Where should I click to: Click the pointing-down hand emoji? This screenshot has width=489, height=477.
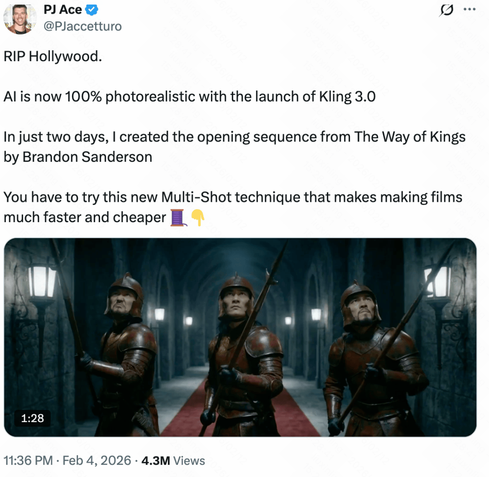click(197, 218)
